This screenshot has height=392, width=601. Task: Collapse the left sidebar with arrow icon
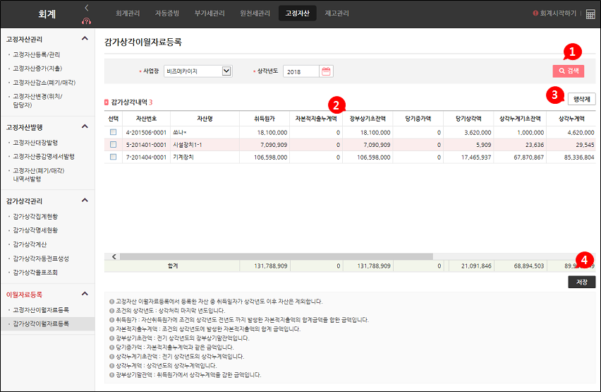pyautogui.click(x=87, y=7)
